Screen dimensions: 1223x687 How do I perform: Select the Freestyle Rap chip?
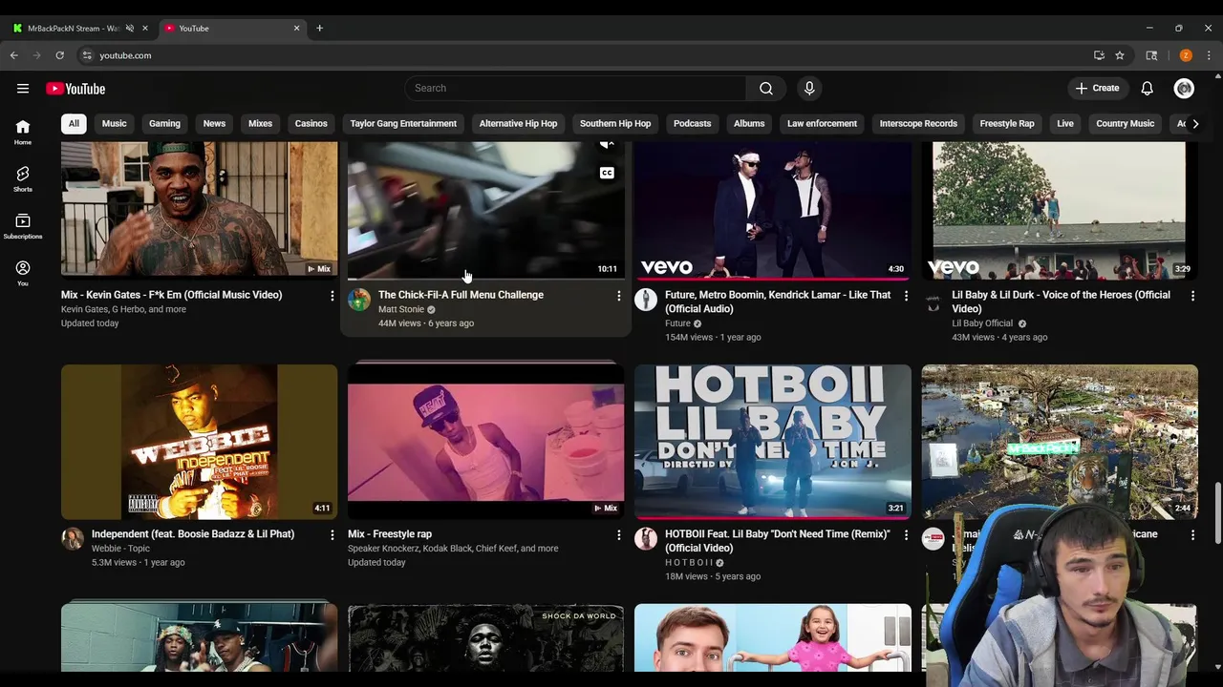point(1007,123)
